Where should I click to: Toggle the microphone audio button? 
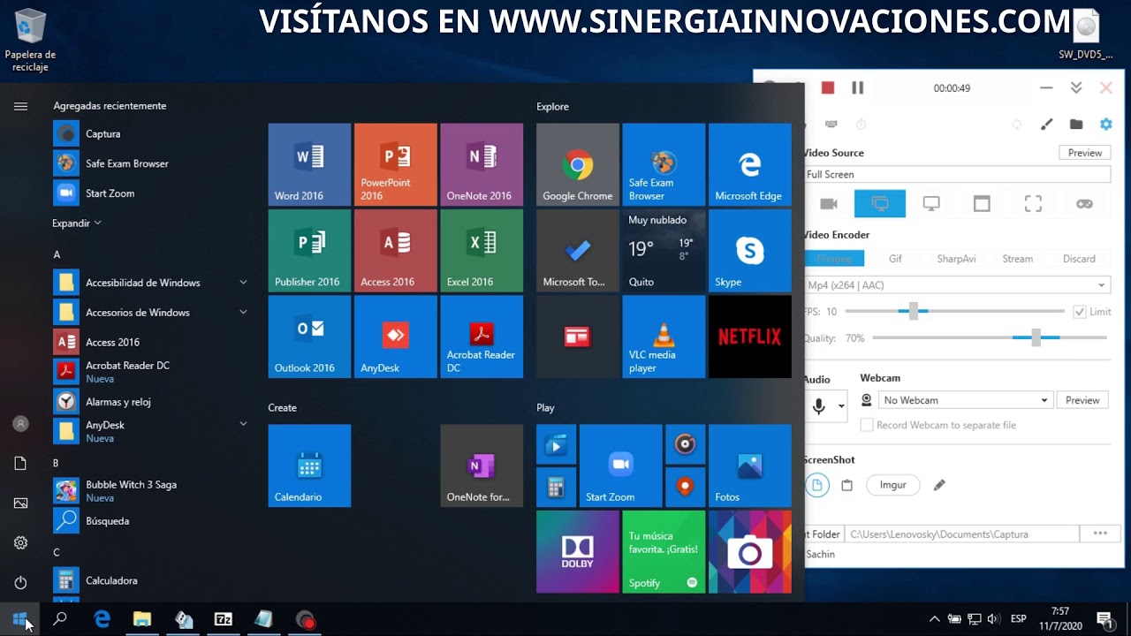click(819, 406)
